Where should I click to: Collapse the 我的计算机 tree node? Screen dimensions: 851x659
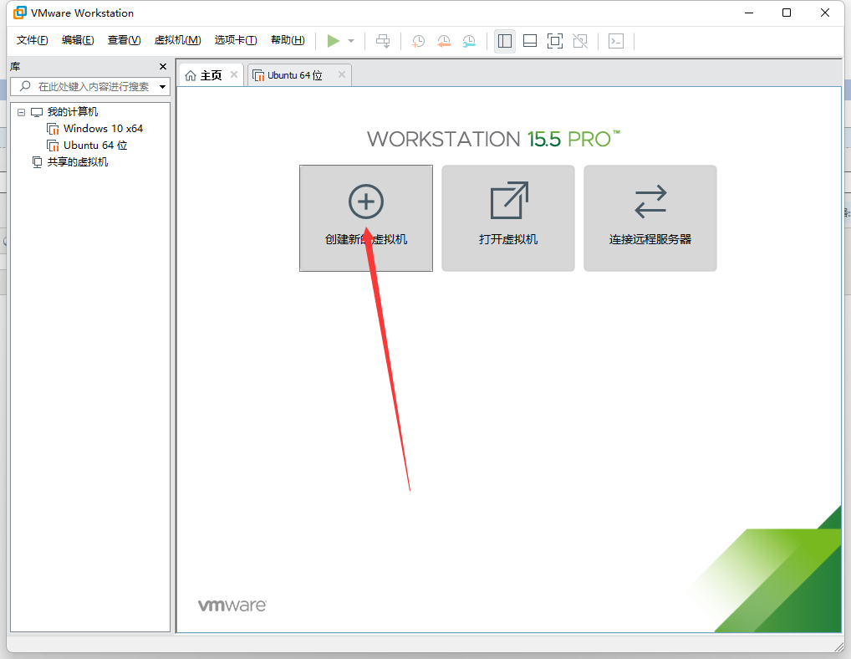click(21, 112)
